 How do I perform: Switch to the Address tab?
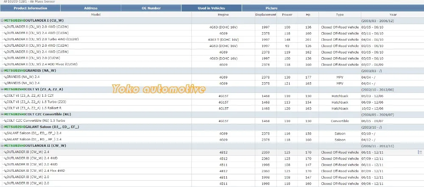coord(91,8)
